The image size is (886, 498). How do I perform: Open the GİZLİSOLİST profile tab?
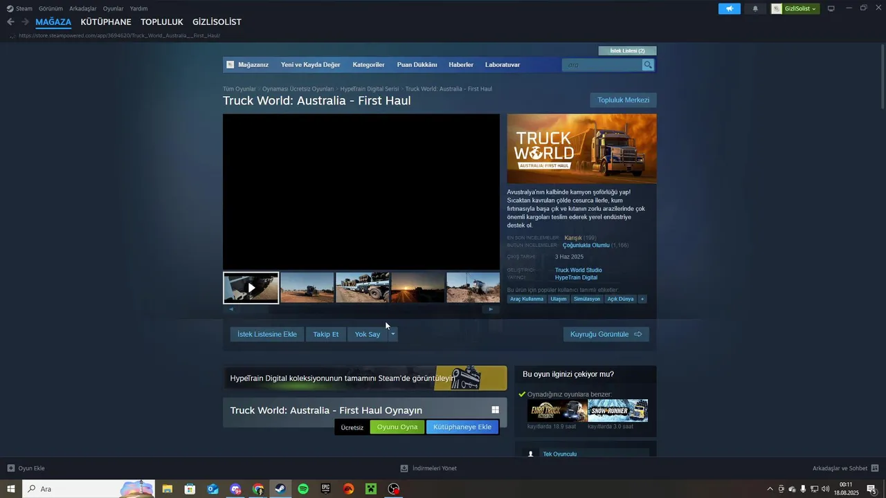coord(217,22)
